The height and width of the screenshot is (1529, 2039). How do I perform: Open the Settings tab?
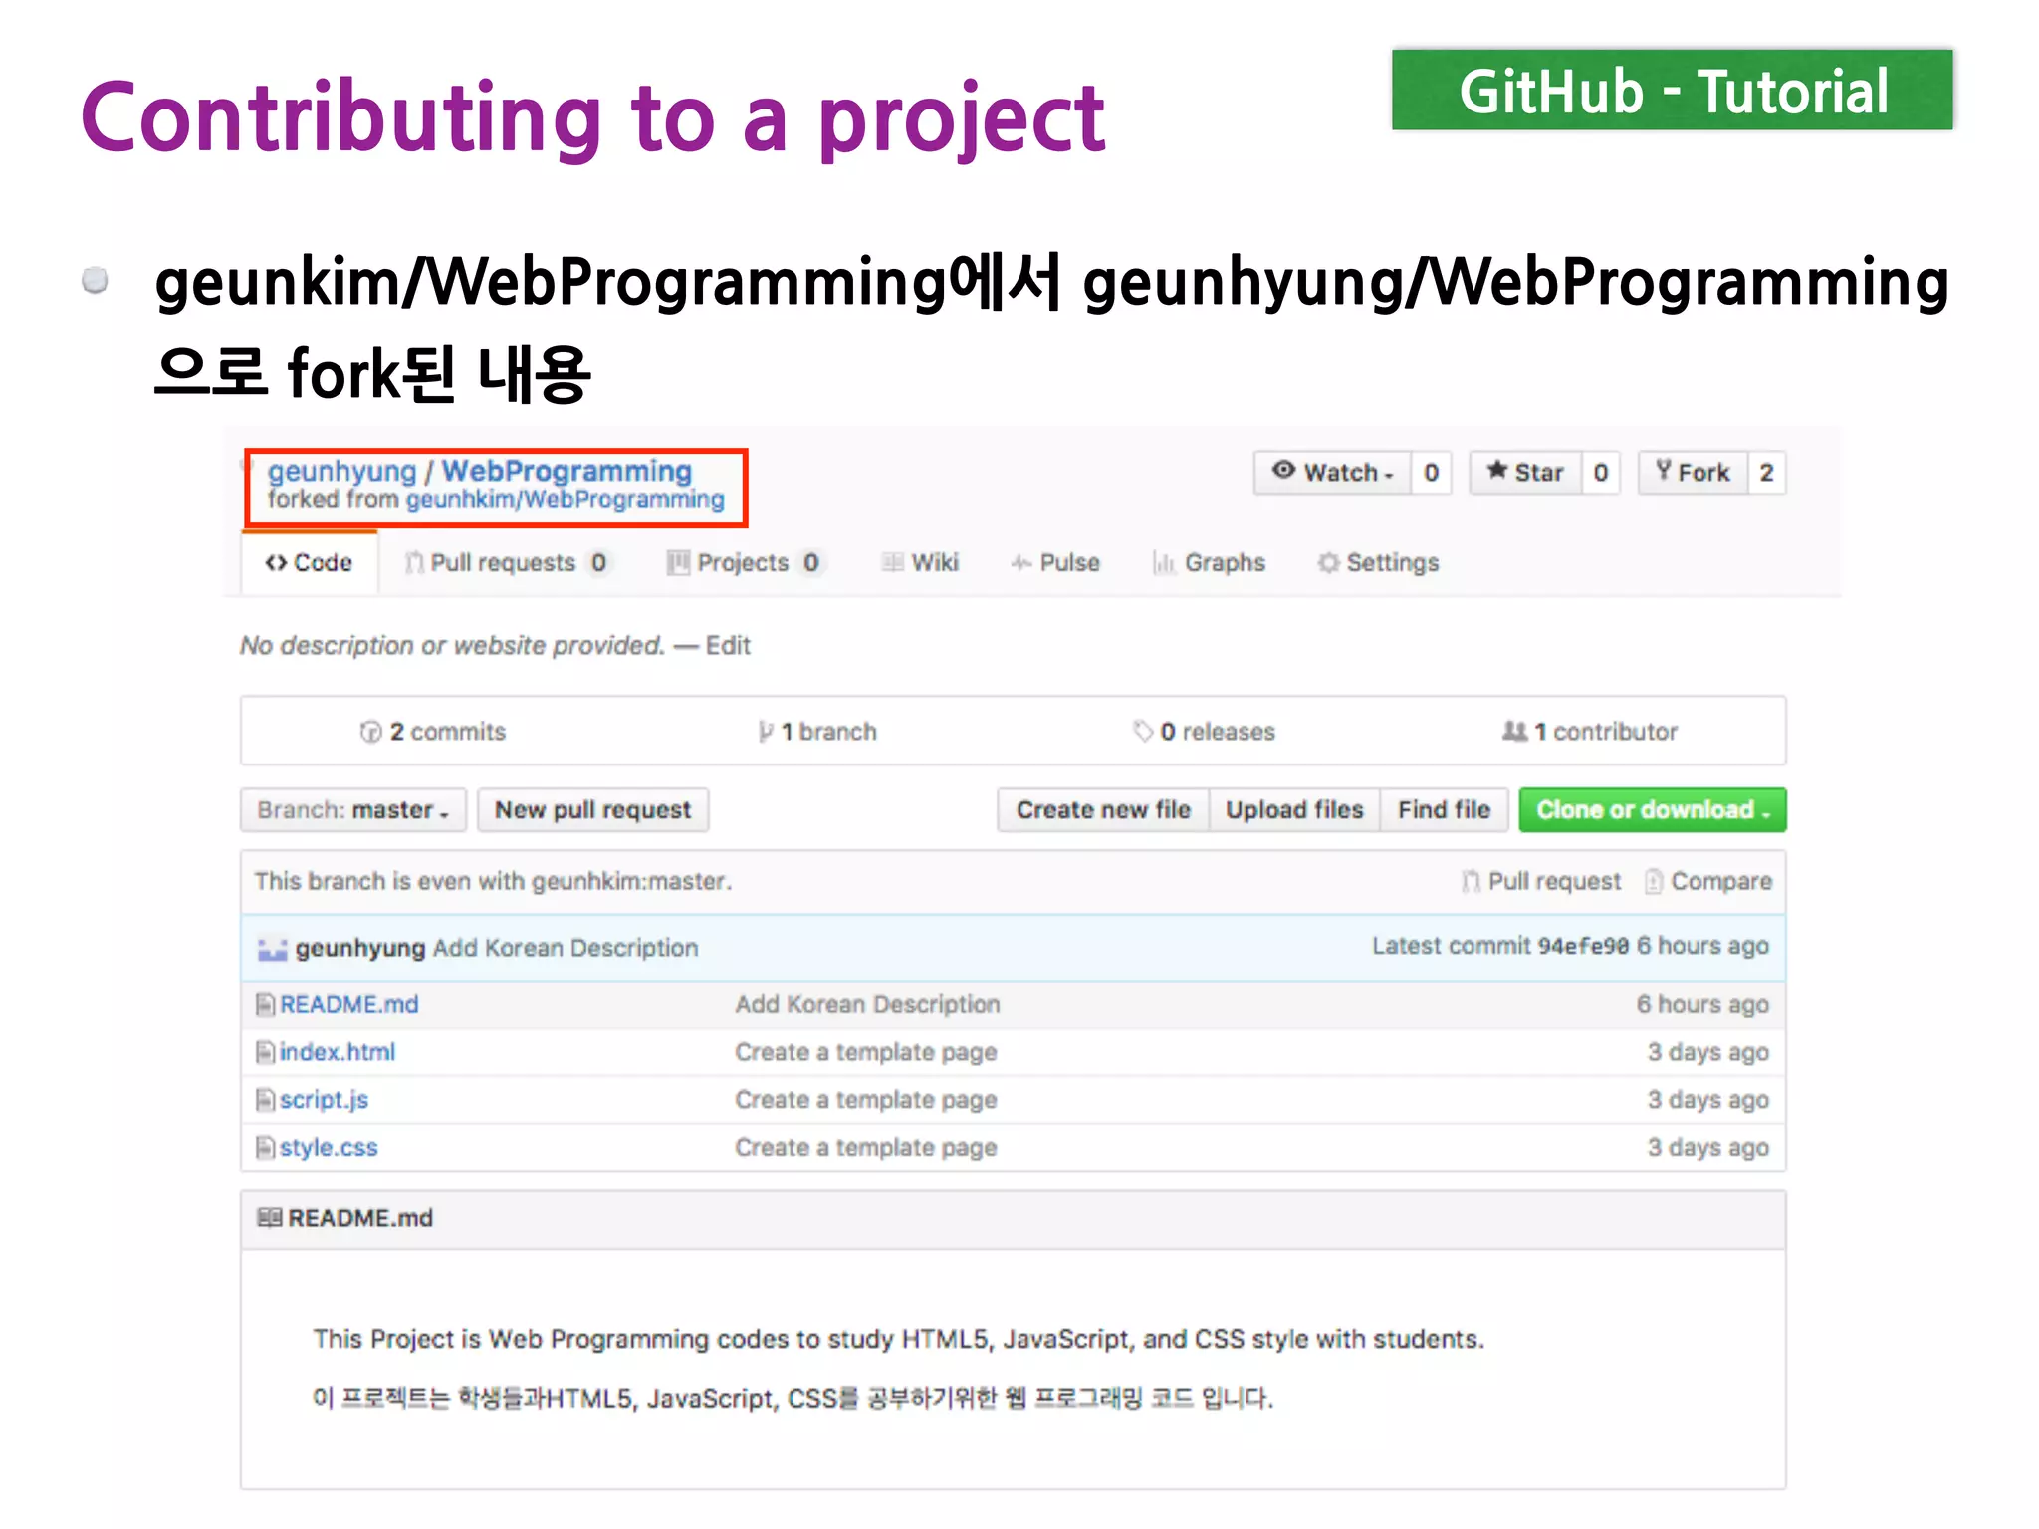[x=1379, y=562]
